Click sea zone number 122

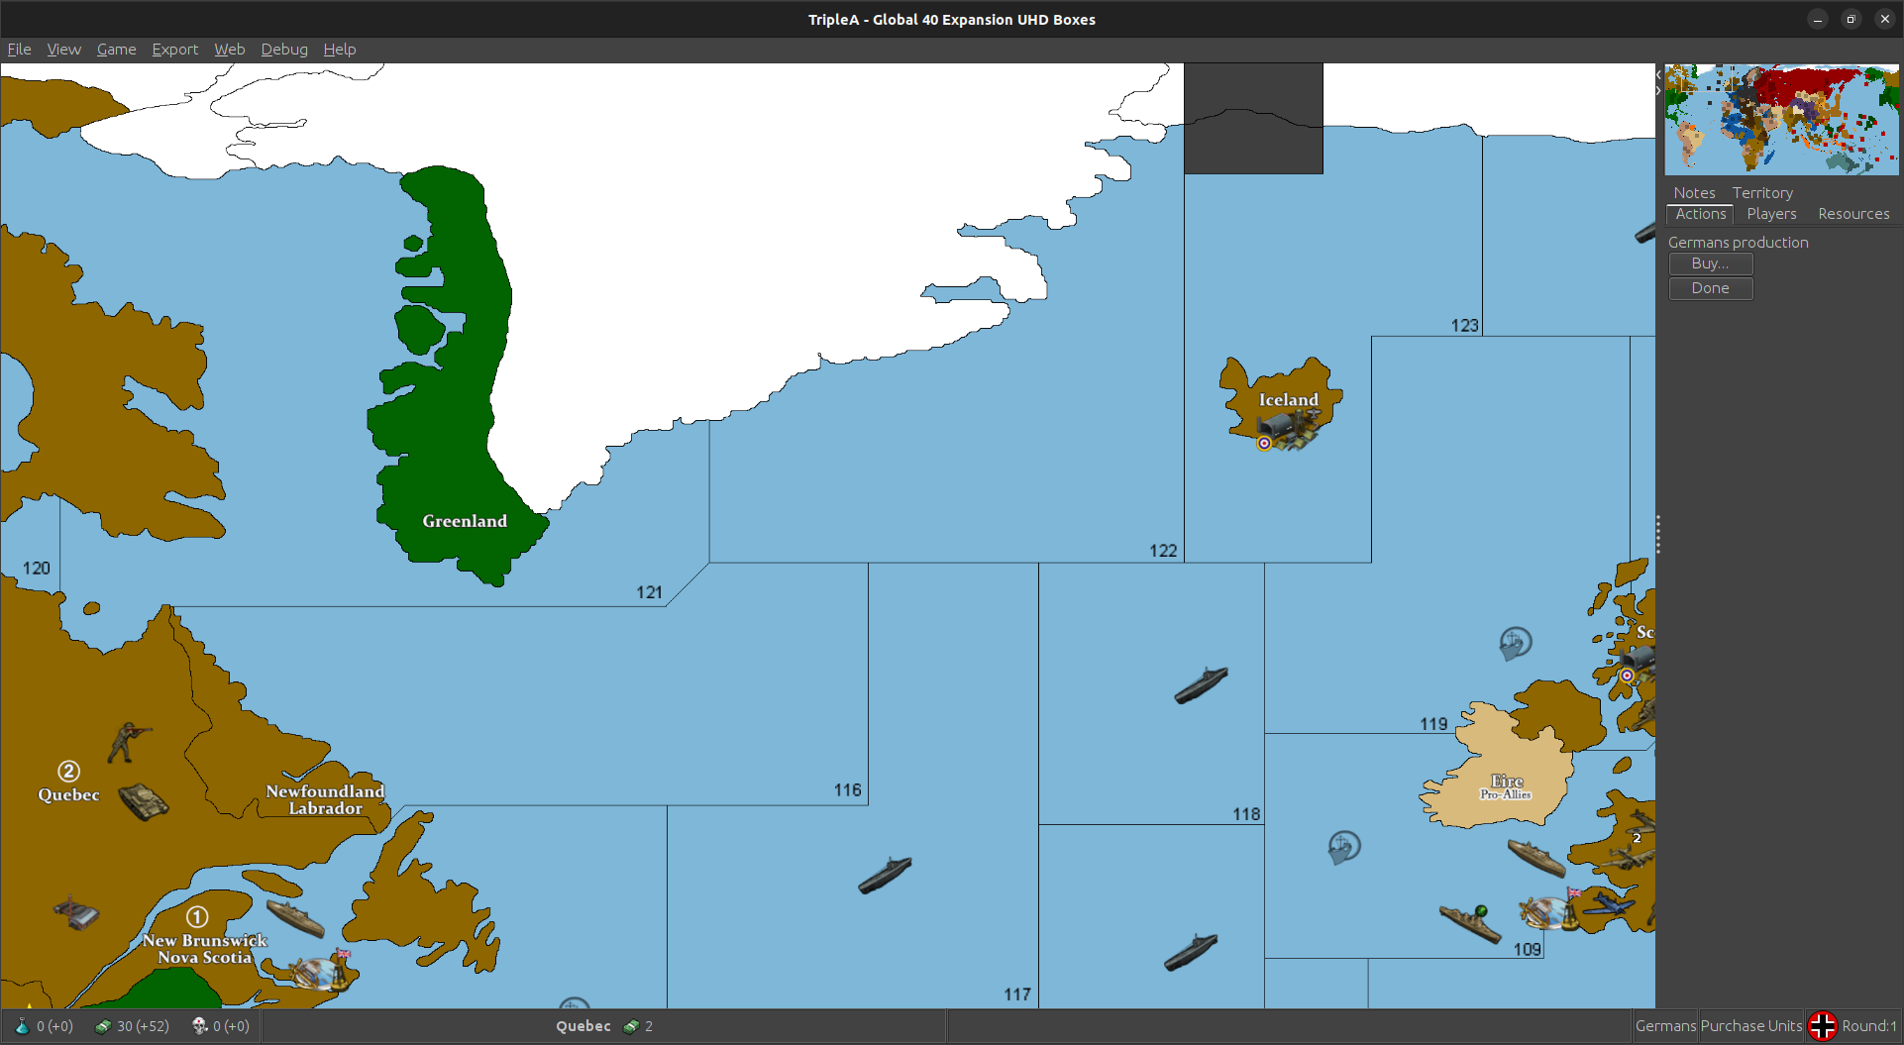tap(1163, 551)
